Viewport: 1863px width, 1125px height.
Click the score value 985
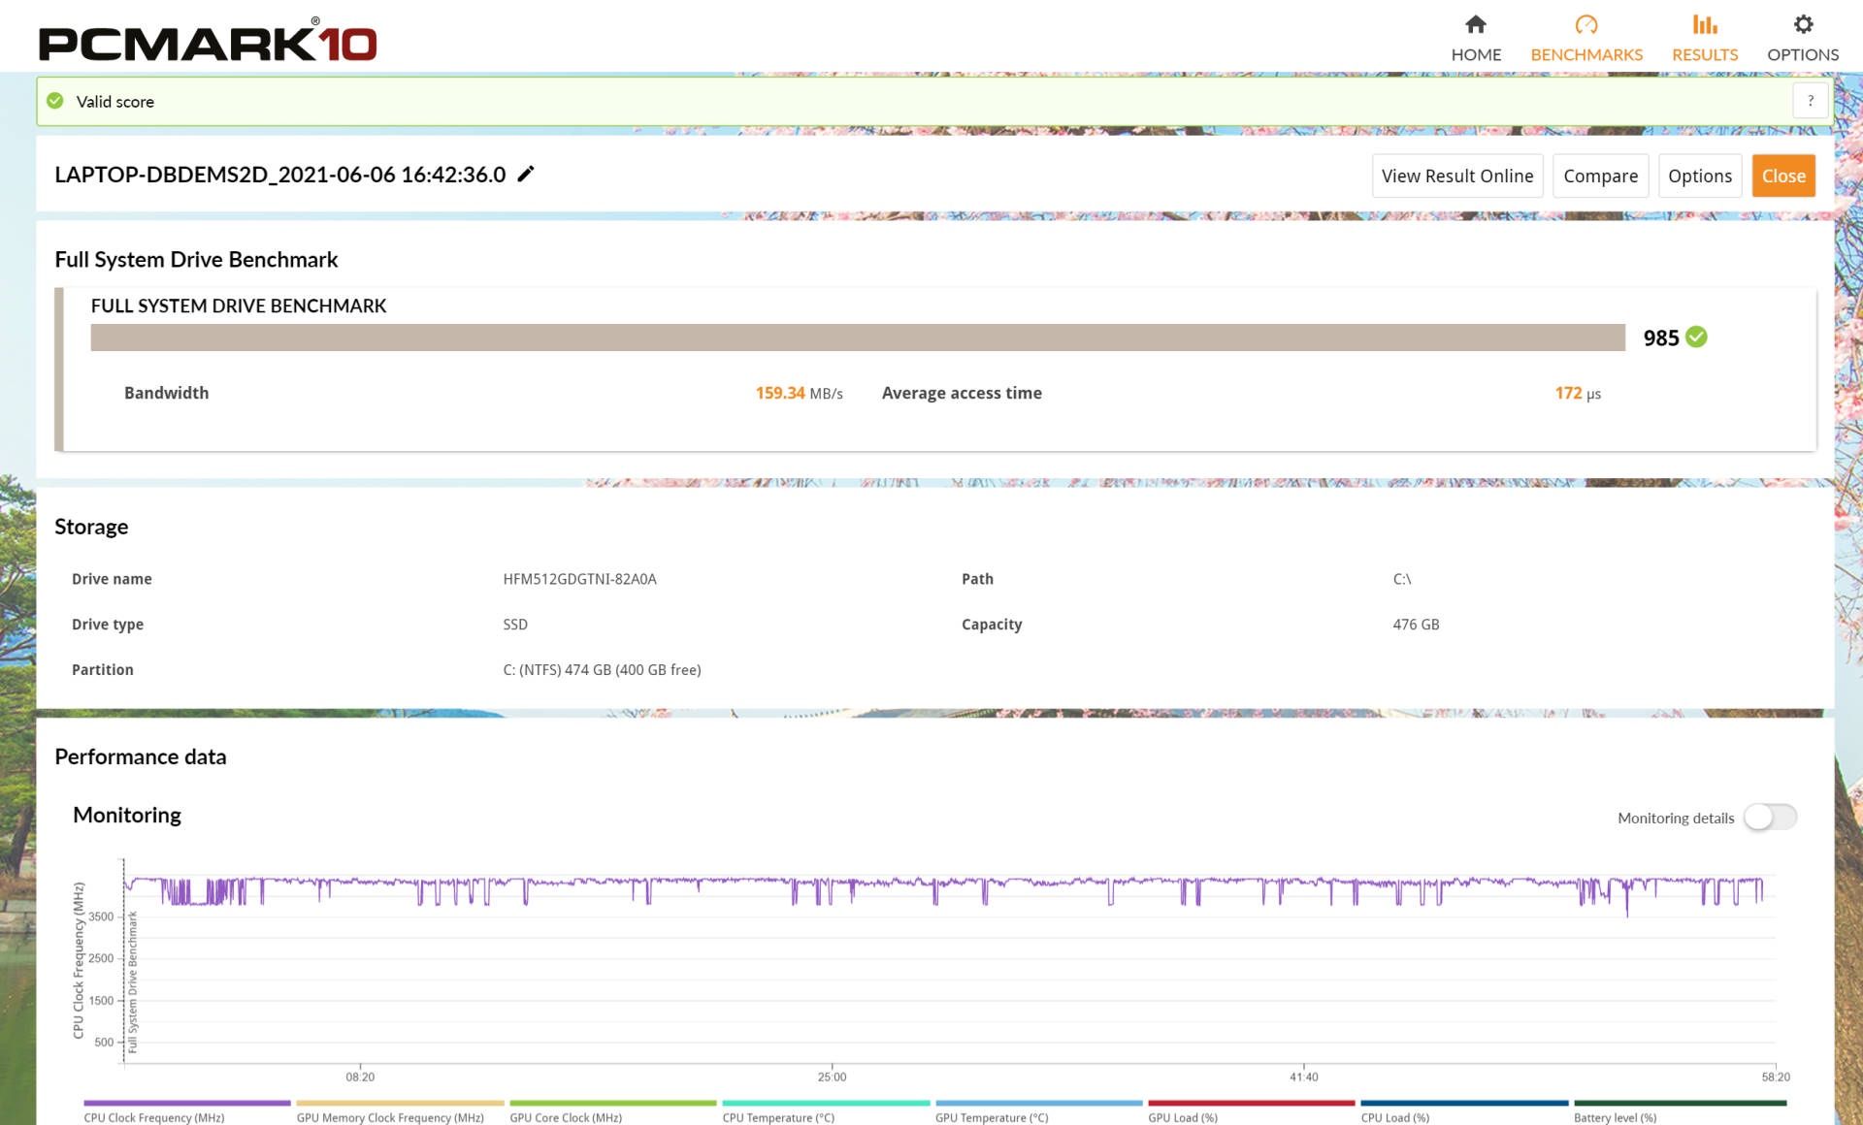click(1660, 337)
